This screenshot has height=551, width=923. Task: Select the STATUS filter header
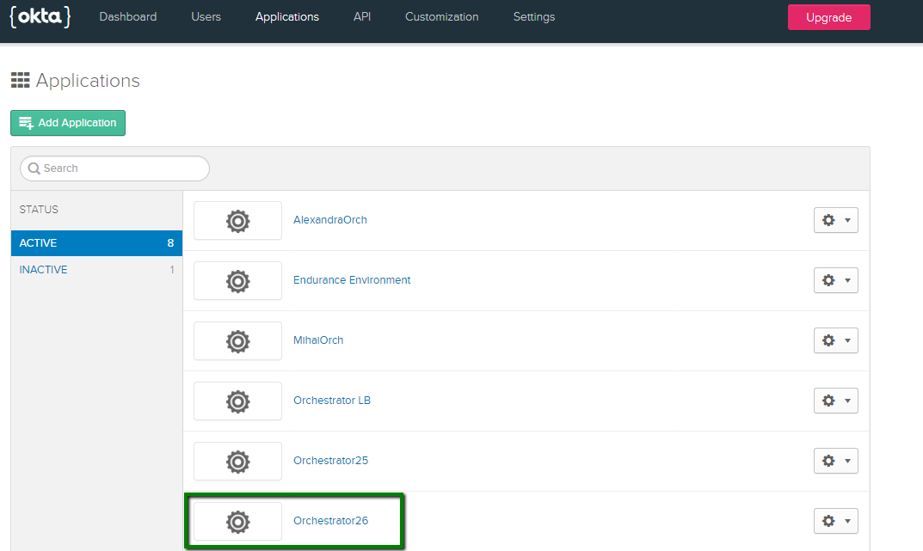39,209
